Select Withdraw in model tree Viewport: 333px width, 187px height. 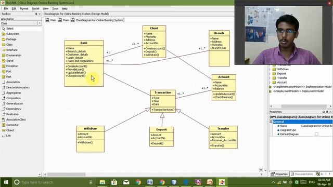pyautogui.click(x=283, y=69)
